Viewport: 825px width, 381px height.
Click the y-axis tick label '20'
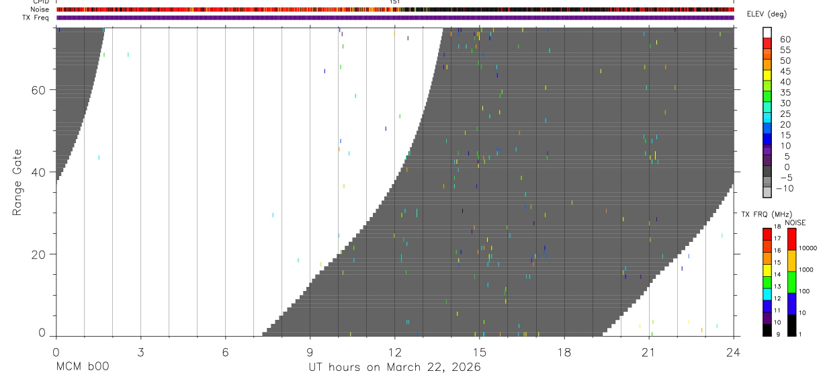(38, 255)
